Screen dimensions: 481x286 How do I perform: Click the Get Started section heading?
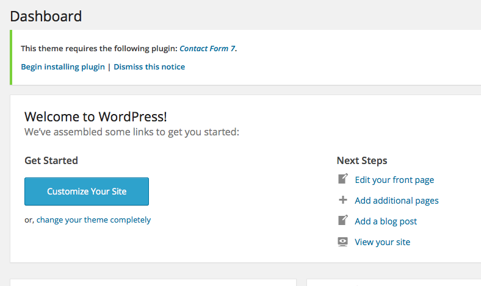(51, 161)
